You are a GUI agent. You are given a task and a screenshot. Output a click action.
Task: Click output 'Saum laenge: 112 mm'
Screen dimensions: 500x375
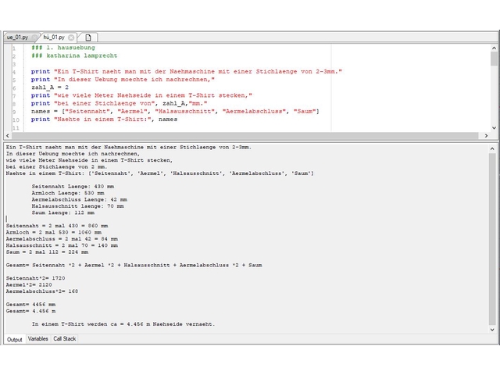[x=63, y=212]
